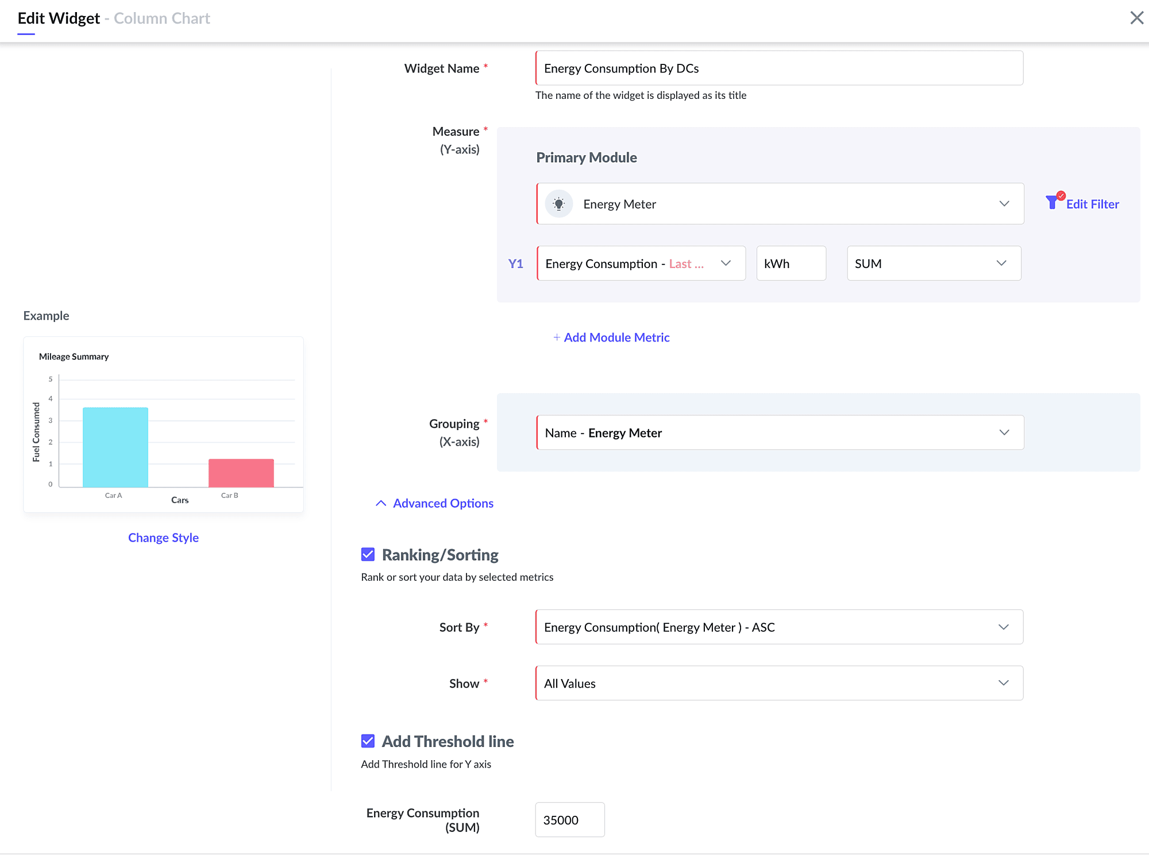Uncheck the Ranking/Sorting checkbox
1149x859 pixels.
coord(368,554)
